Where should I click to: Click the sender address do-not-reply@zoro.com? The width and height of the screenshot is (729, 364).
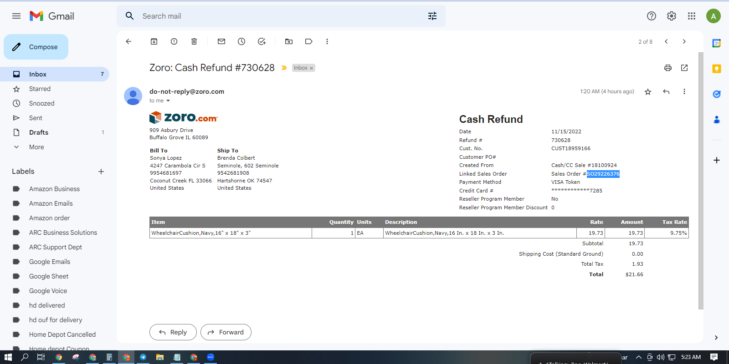tap(187, 91)
